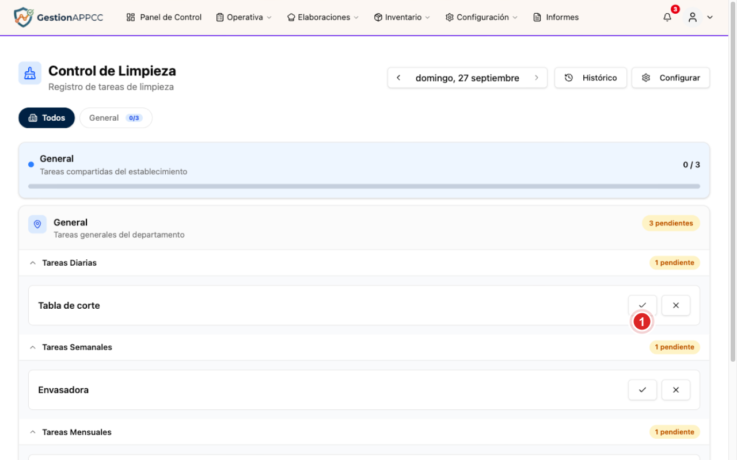Click the General location pin icon

[37, 224]
